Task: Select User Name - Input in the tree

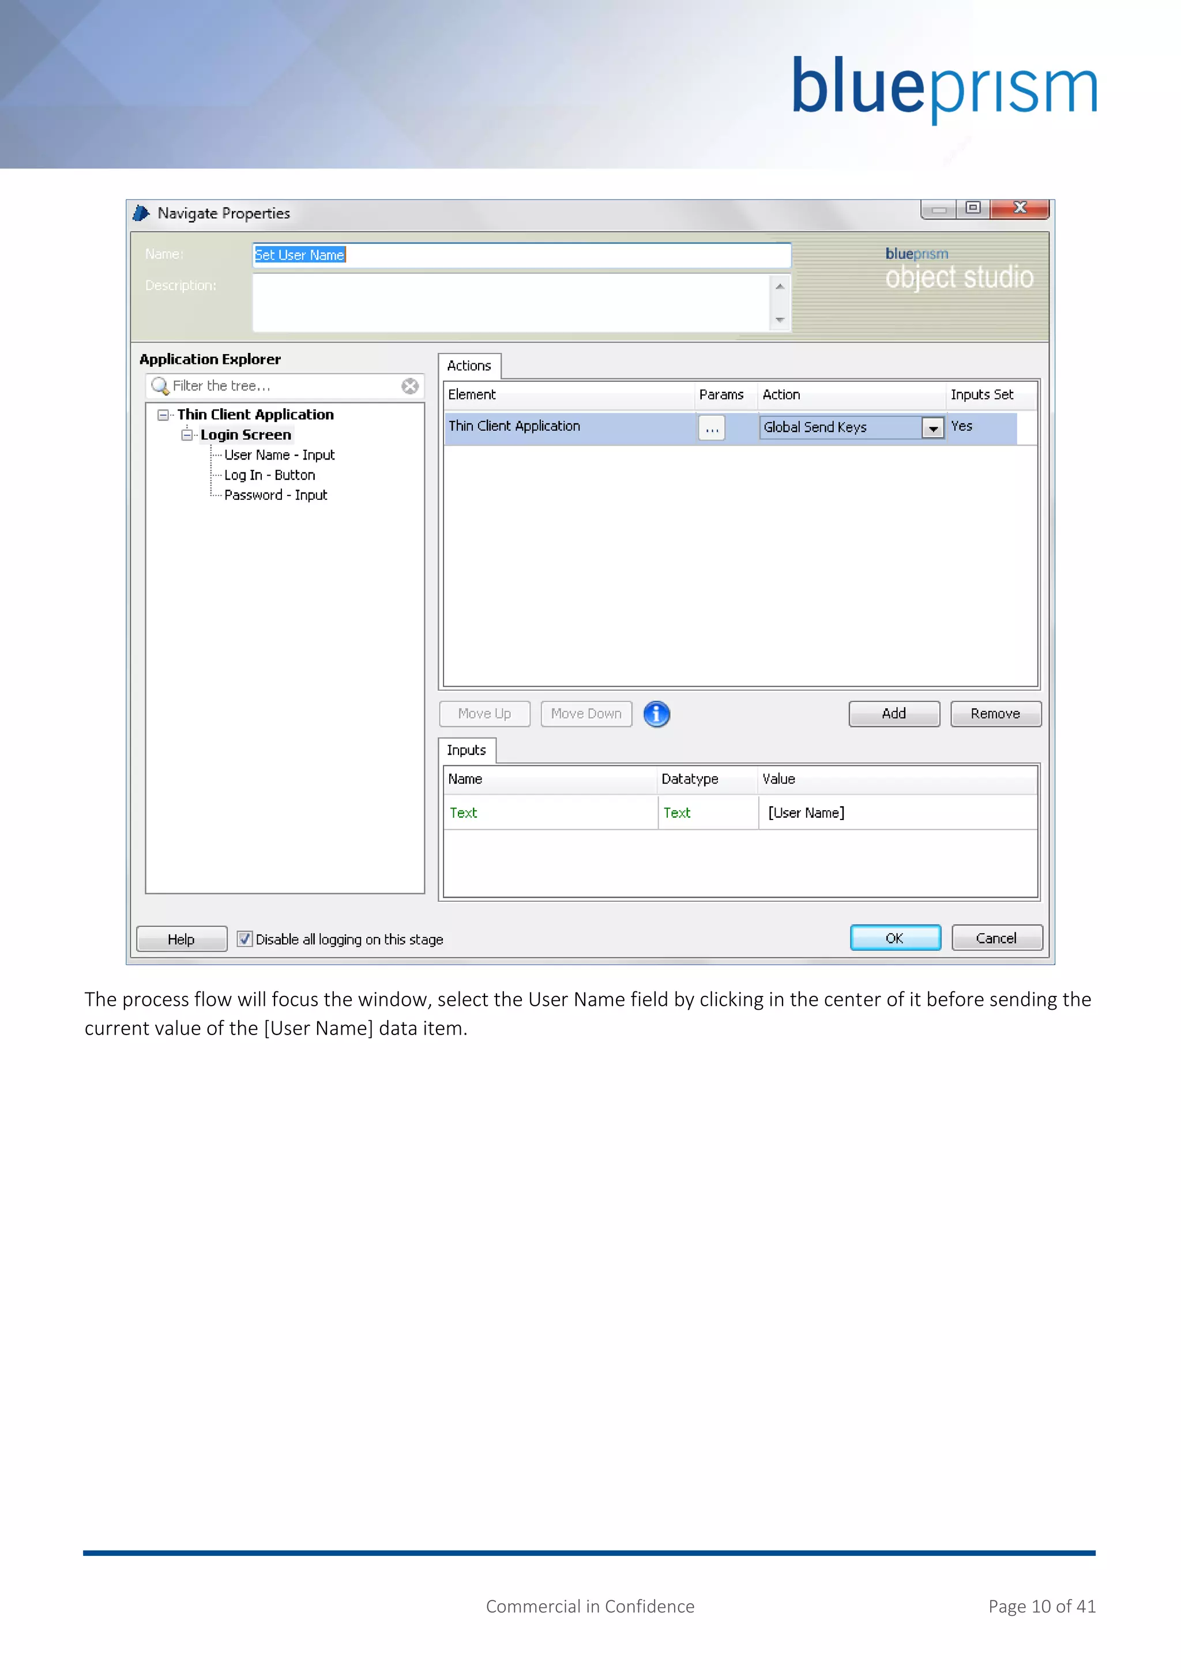Action: (x=279, y=456)
